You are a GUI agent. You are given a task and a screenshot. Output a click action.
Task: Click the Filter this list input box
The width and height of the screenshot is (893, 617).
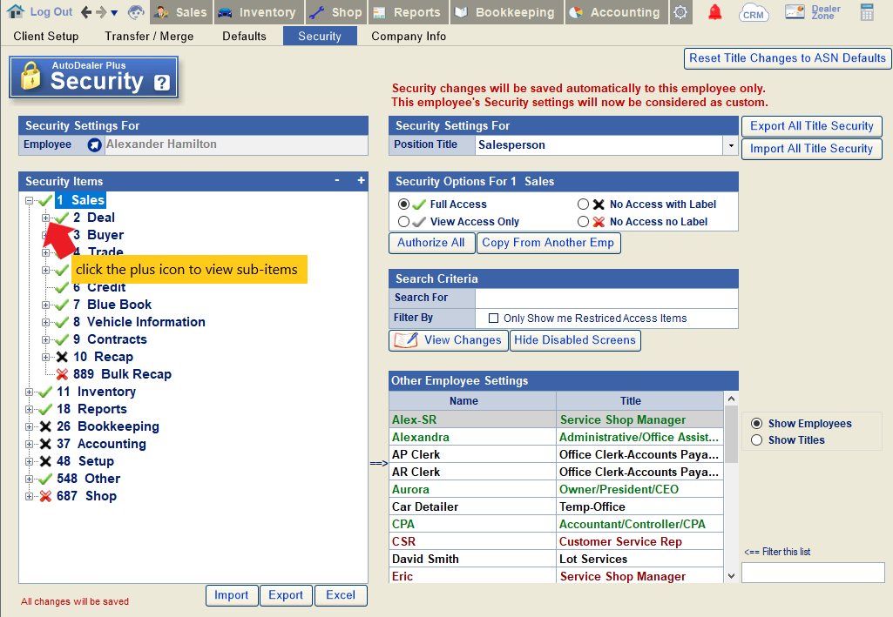point(813,573)
